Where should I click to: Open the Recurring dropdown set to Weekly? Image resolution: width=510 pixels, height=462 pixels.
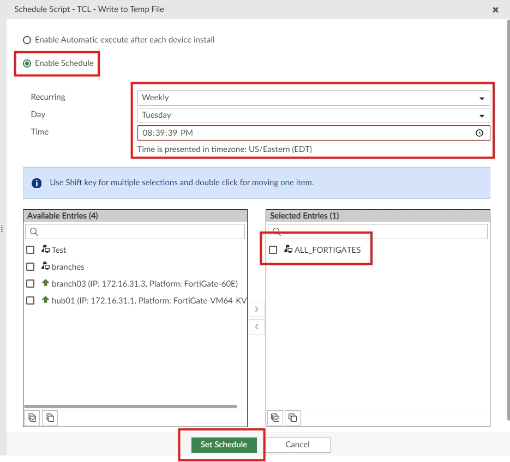[314, 98]
